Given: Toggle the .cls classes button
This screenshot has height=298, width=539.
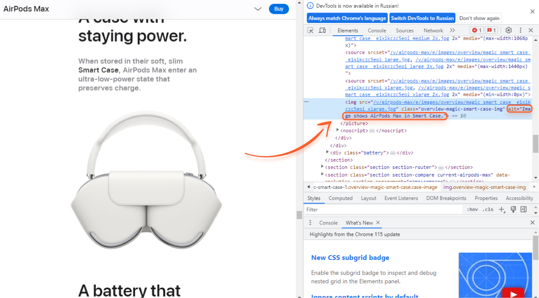Looking at the screenshot, I should point(488,209).
